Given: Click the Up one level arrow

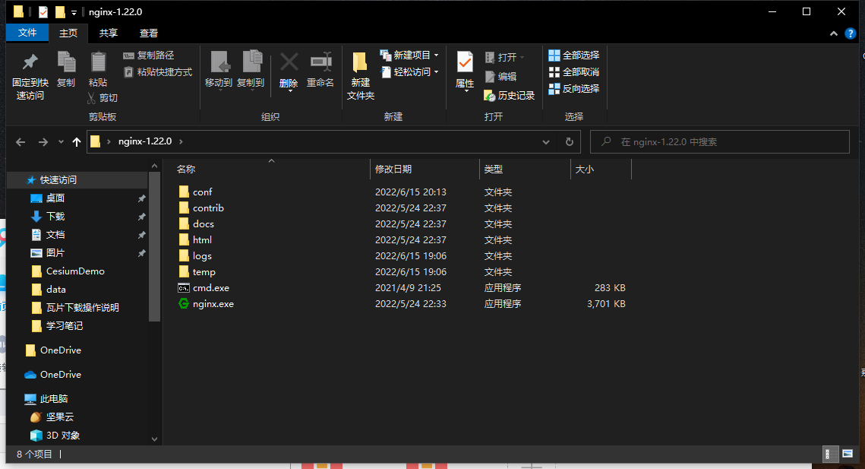Looking at the screenshot, I should click(77, 142).
